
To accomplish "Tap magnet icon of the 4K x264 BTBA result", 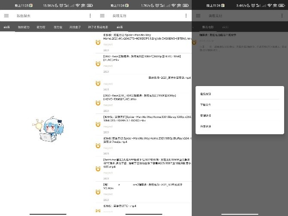I will [x=98, y=43].
